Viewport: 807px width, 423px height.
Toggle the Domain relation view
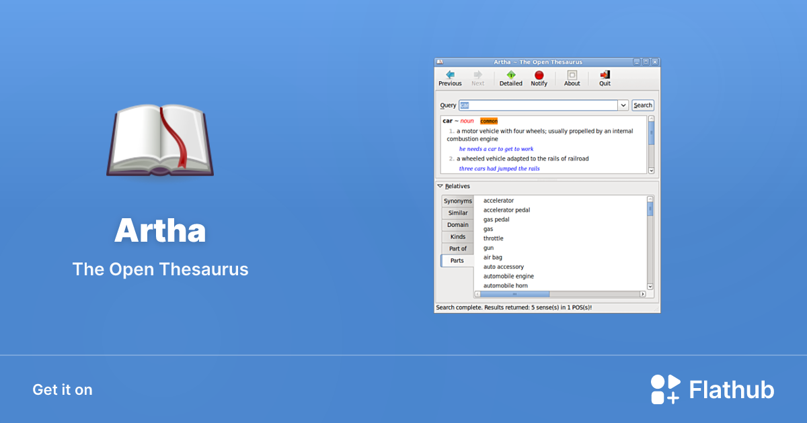458,225
